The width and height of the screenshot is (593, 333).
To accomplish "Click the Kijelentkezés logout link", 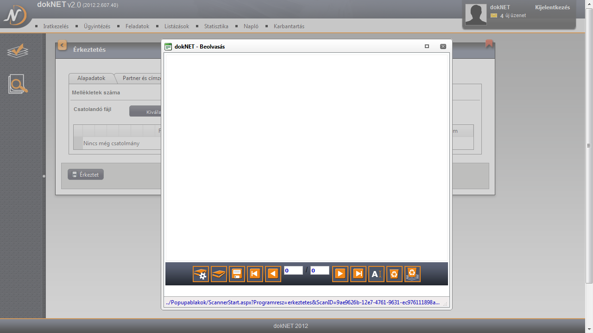I will tap(552, 7).
